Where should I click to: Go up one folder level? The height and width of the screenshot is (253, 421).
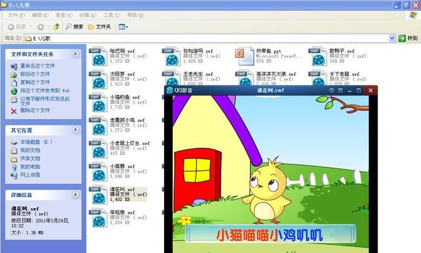(56, 27)
